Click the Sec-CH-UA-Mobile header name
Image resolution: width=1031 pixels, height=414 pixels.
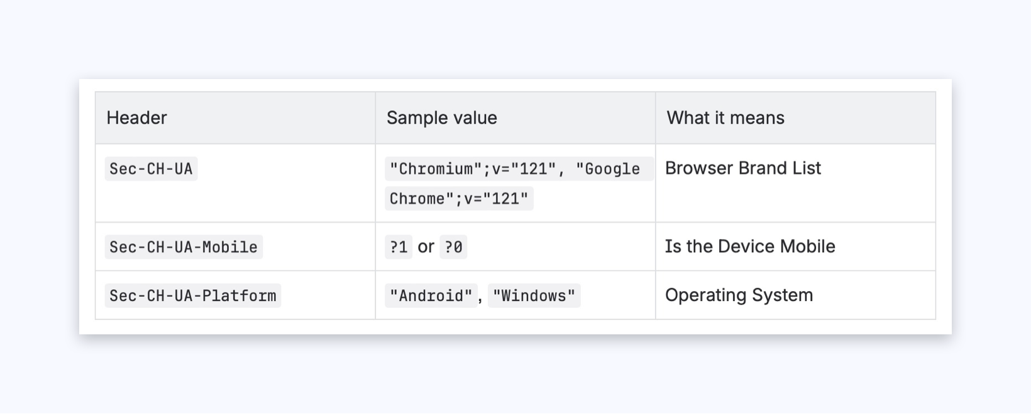[x=184, y=247]
